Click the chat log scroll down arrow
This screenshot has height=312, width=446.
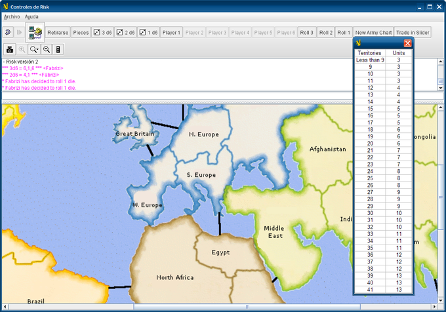tap(441, 88)
